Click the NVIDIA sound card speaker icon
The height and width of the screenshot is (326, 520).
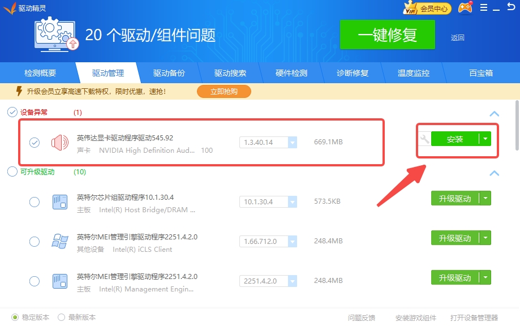[x=59, y=143]
